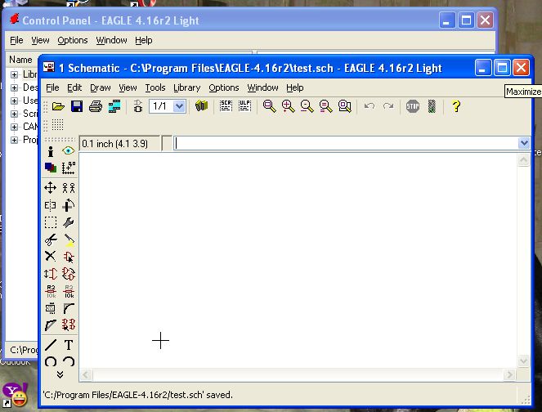
Task: Click the command line input field
Action: coord(346,143)
